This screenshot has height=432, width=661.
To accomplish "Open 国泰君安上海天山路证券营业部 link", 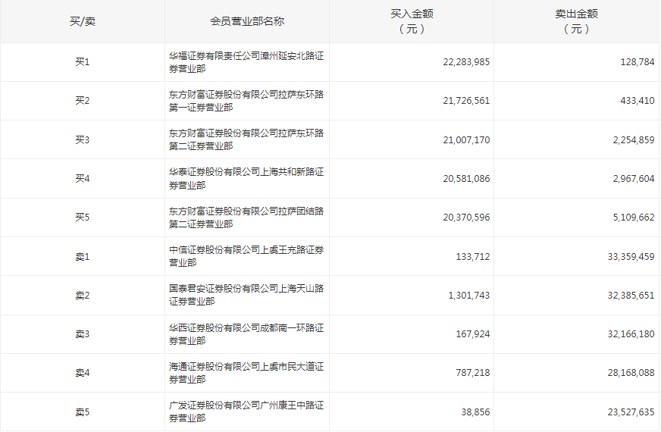I will [246, 295].
